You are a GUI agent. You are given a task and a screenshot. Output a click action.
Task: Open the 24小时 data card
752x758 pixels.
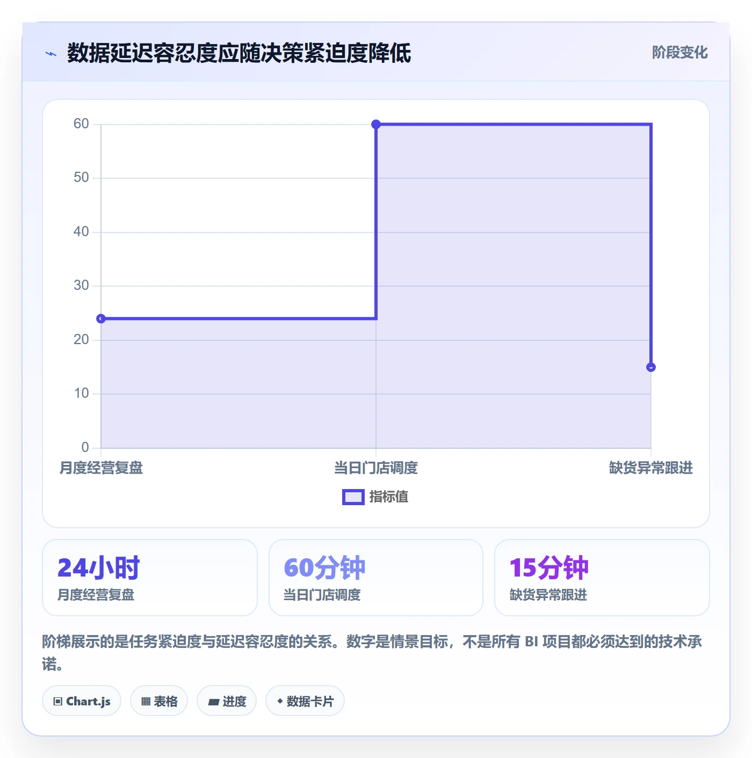[x=150, y=578]
